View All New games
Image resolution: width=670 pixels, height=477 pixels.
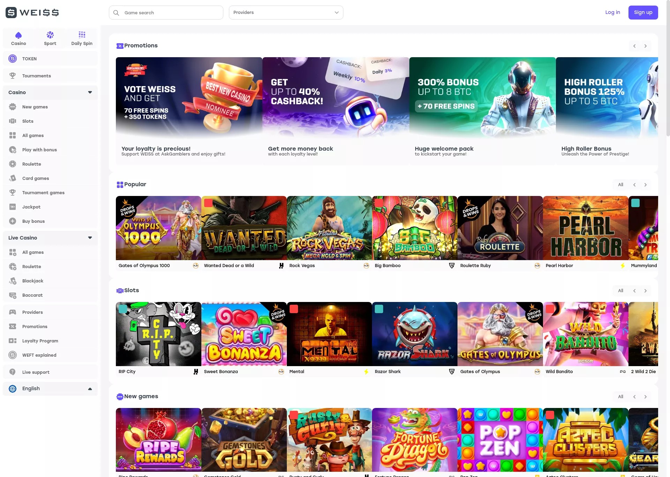click(x=620, y=397)
